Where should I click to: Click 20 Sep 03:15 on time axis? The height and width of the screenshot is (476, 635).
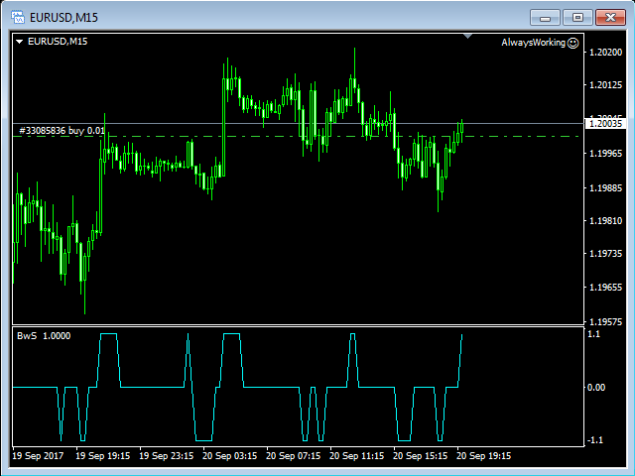coord(231,456)
